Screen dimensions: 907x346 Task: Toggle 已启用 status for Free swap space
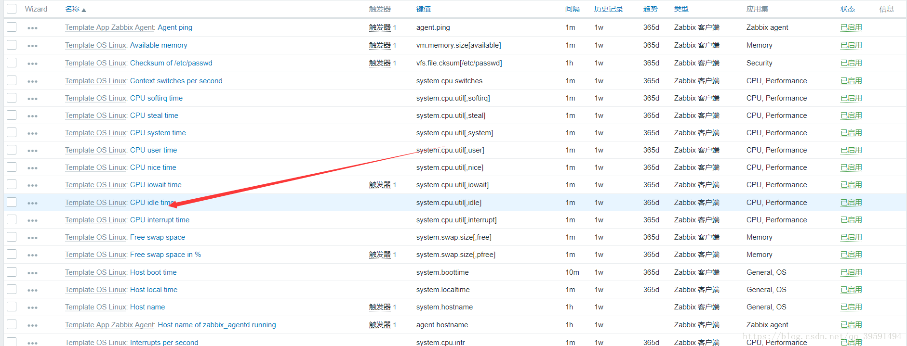[x=851, y=237]
